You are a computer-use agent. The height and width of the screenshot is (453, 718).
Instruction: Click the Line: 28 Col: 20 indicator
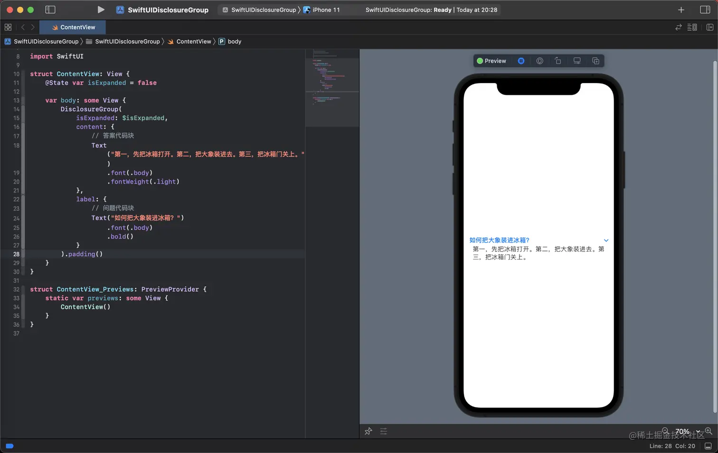click(672, 446)
